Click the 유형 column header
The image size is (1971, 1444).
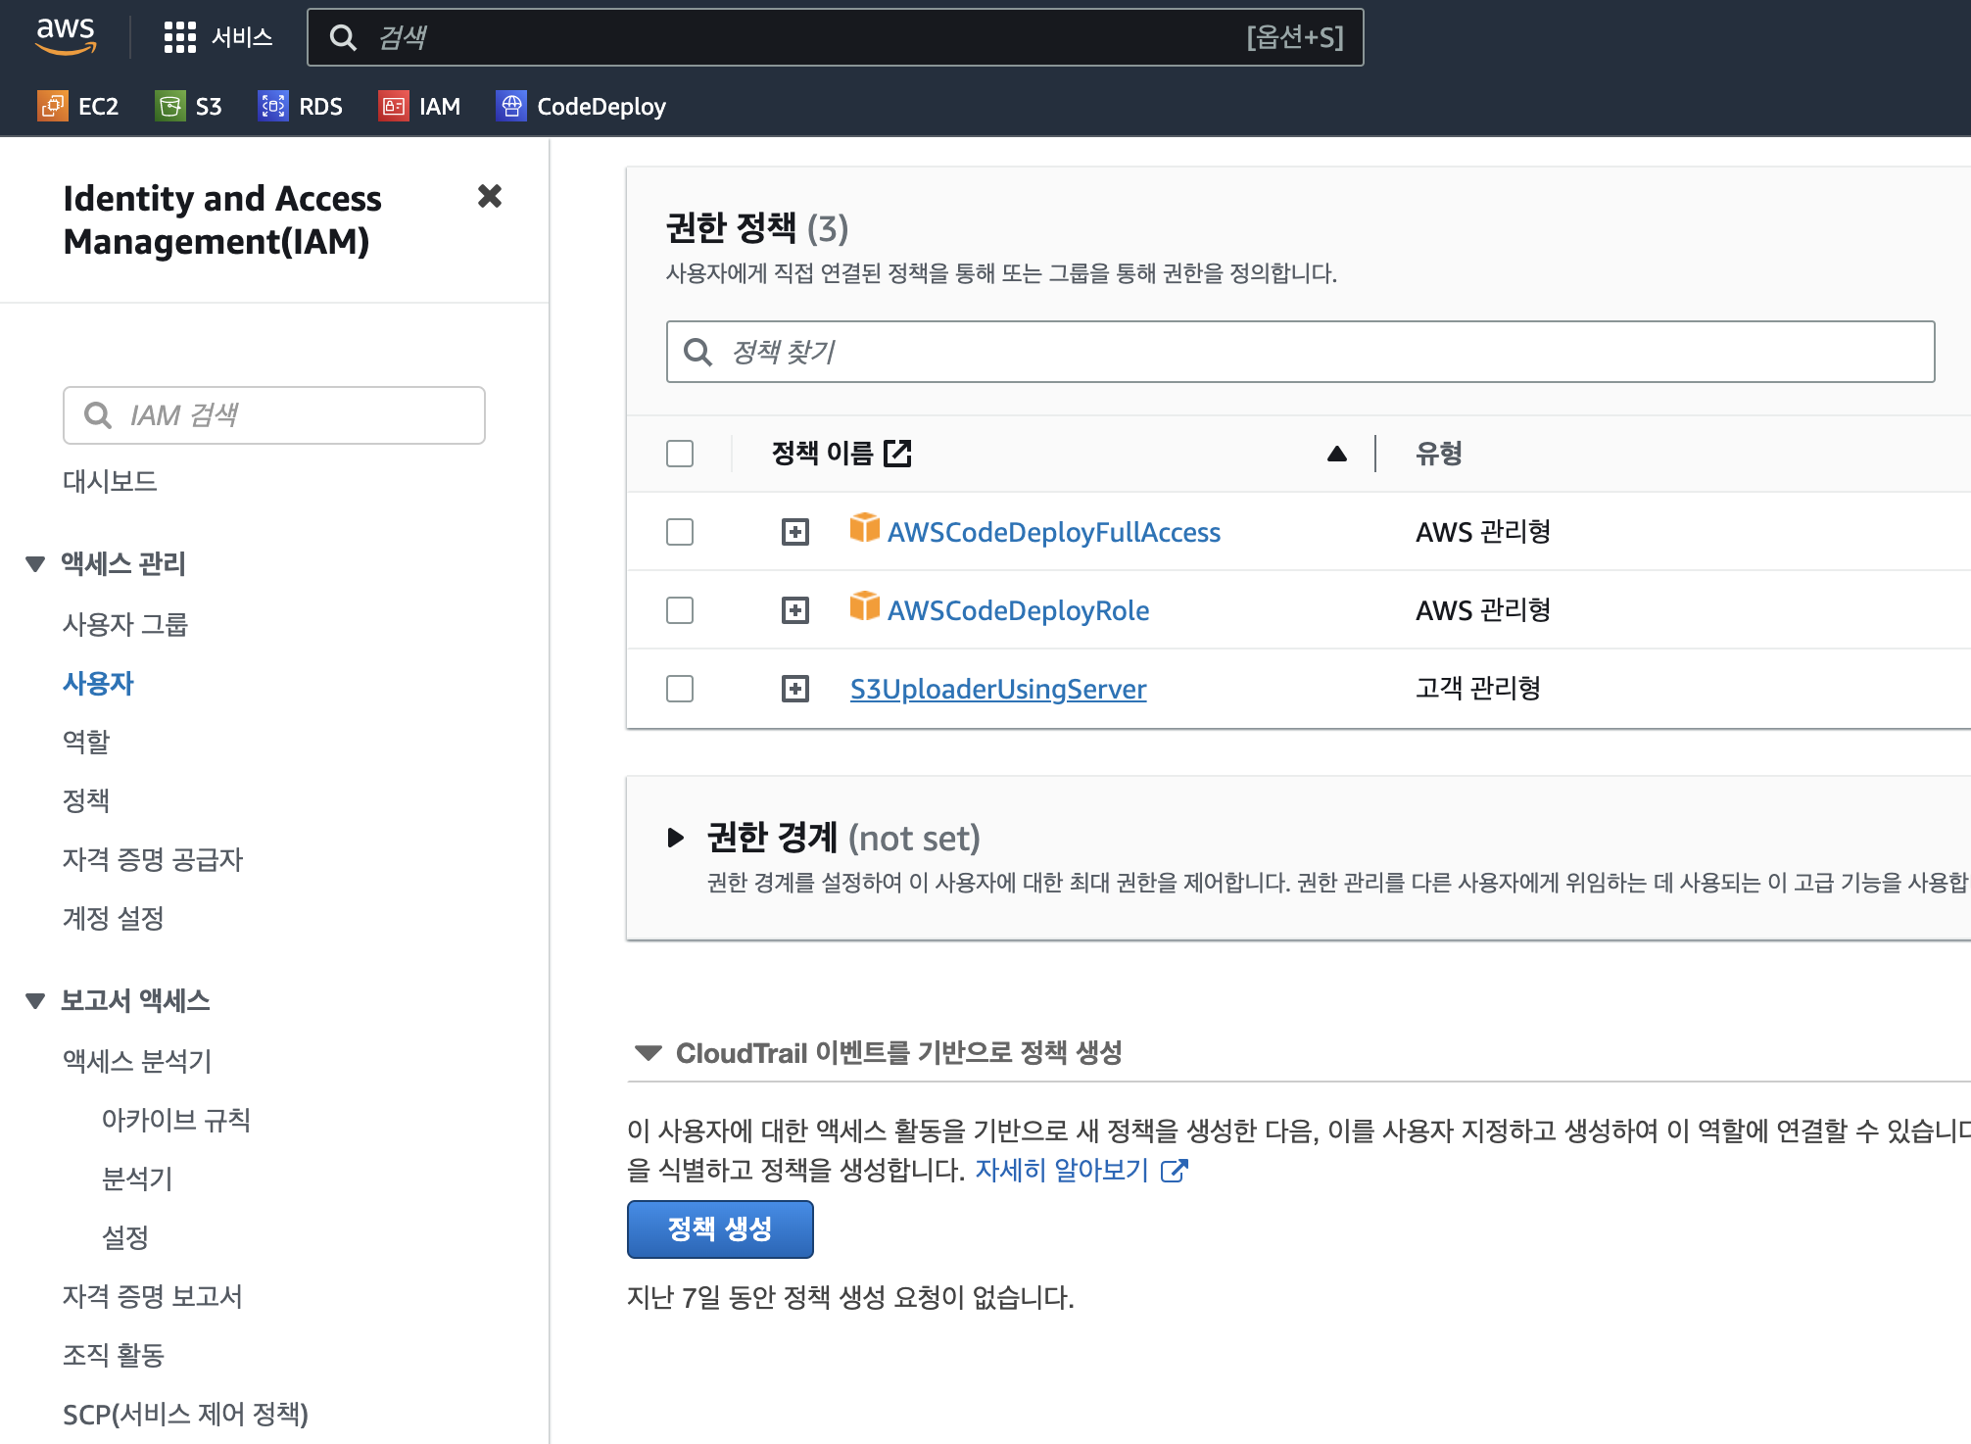1439,453
